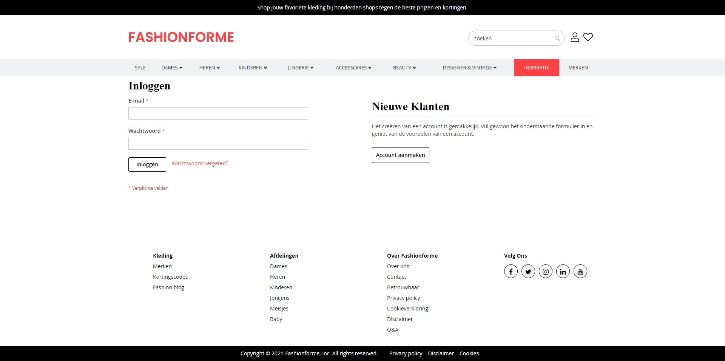This screenshot has height=361, width=725.
Task: Click into the Wachtwoord password field
Action: 218,144
